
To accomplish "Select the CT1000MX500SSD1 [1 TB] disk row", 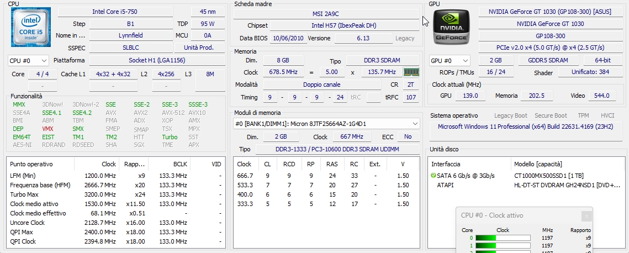I will (x=527, y=176).
